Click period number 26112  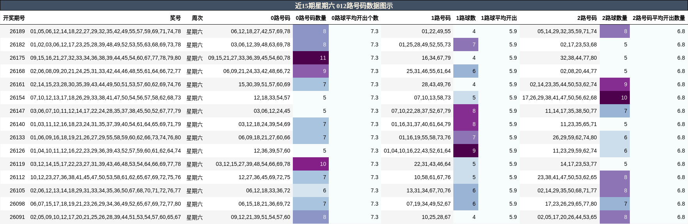pyautogui.click(x=17, y=177)
